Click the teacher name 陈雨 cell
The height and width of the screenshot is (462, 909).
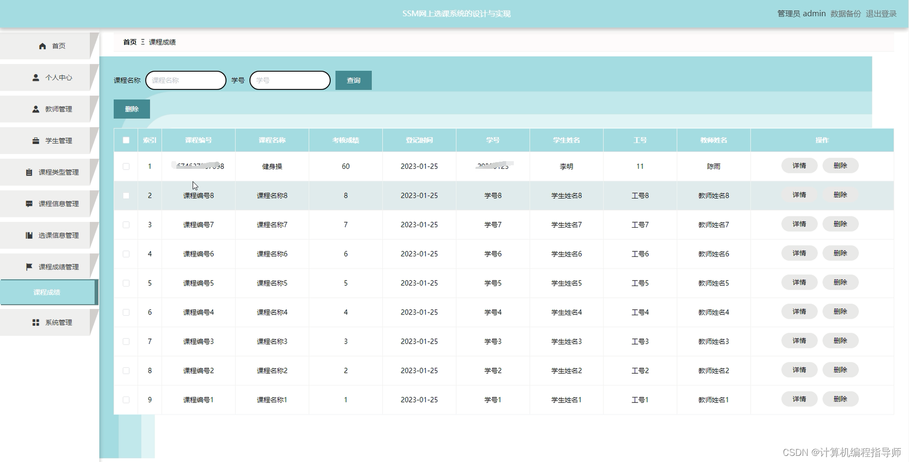(x=714, y=166)
